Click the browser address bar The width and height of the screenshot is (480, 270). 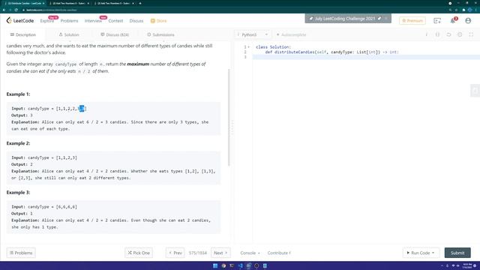[232, 10]
